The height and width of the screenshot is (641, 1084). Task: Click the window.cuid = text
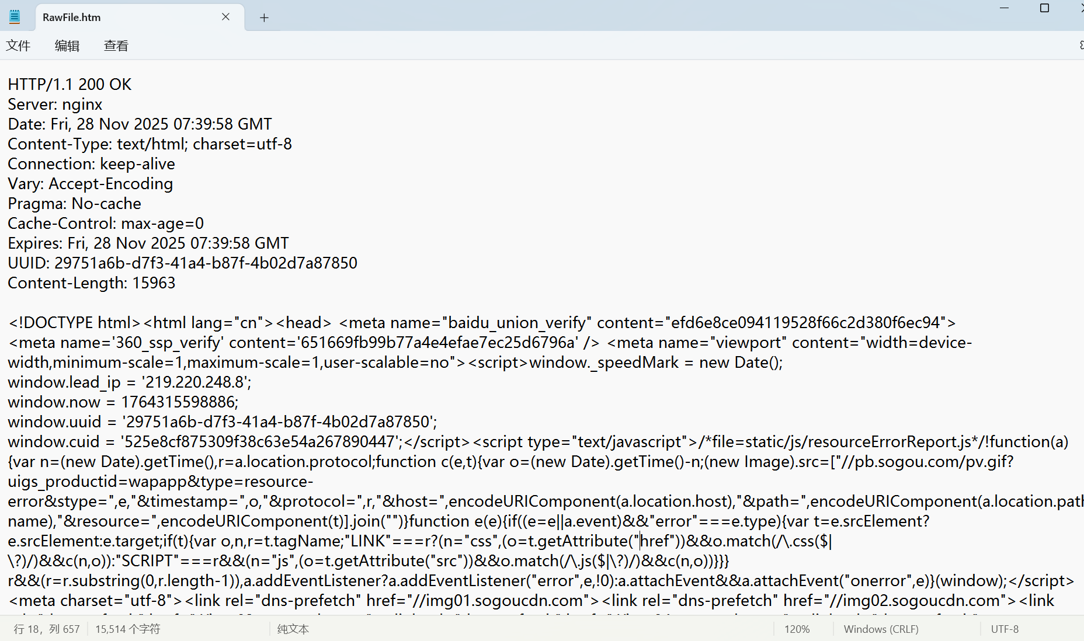click(61, 442)
